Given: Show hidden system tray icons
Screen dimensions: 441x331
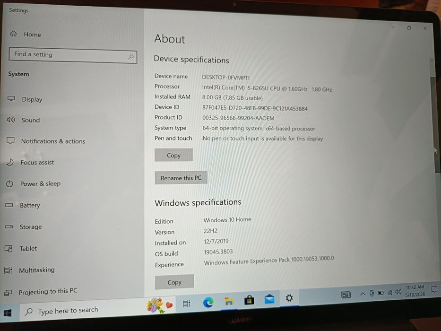Looking at the screenshot, I should [x=363, y=294].
